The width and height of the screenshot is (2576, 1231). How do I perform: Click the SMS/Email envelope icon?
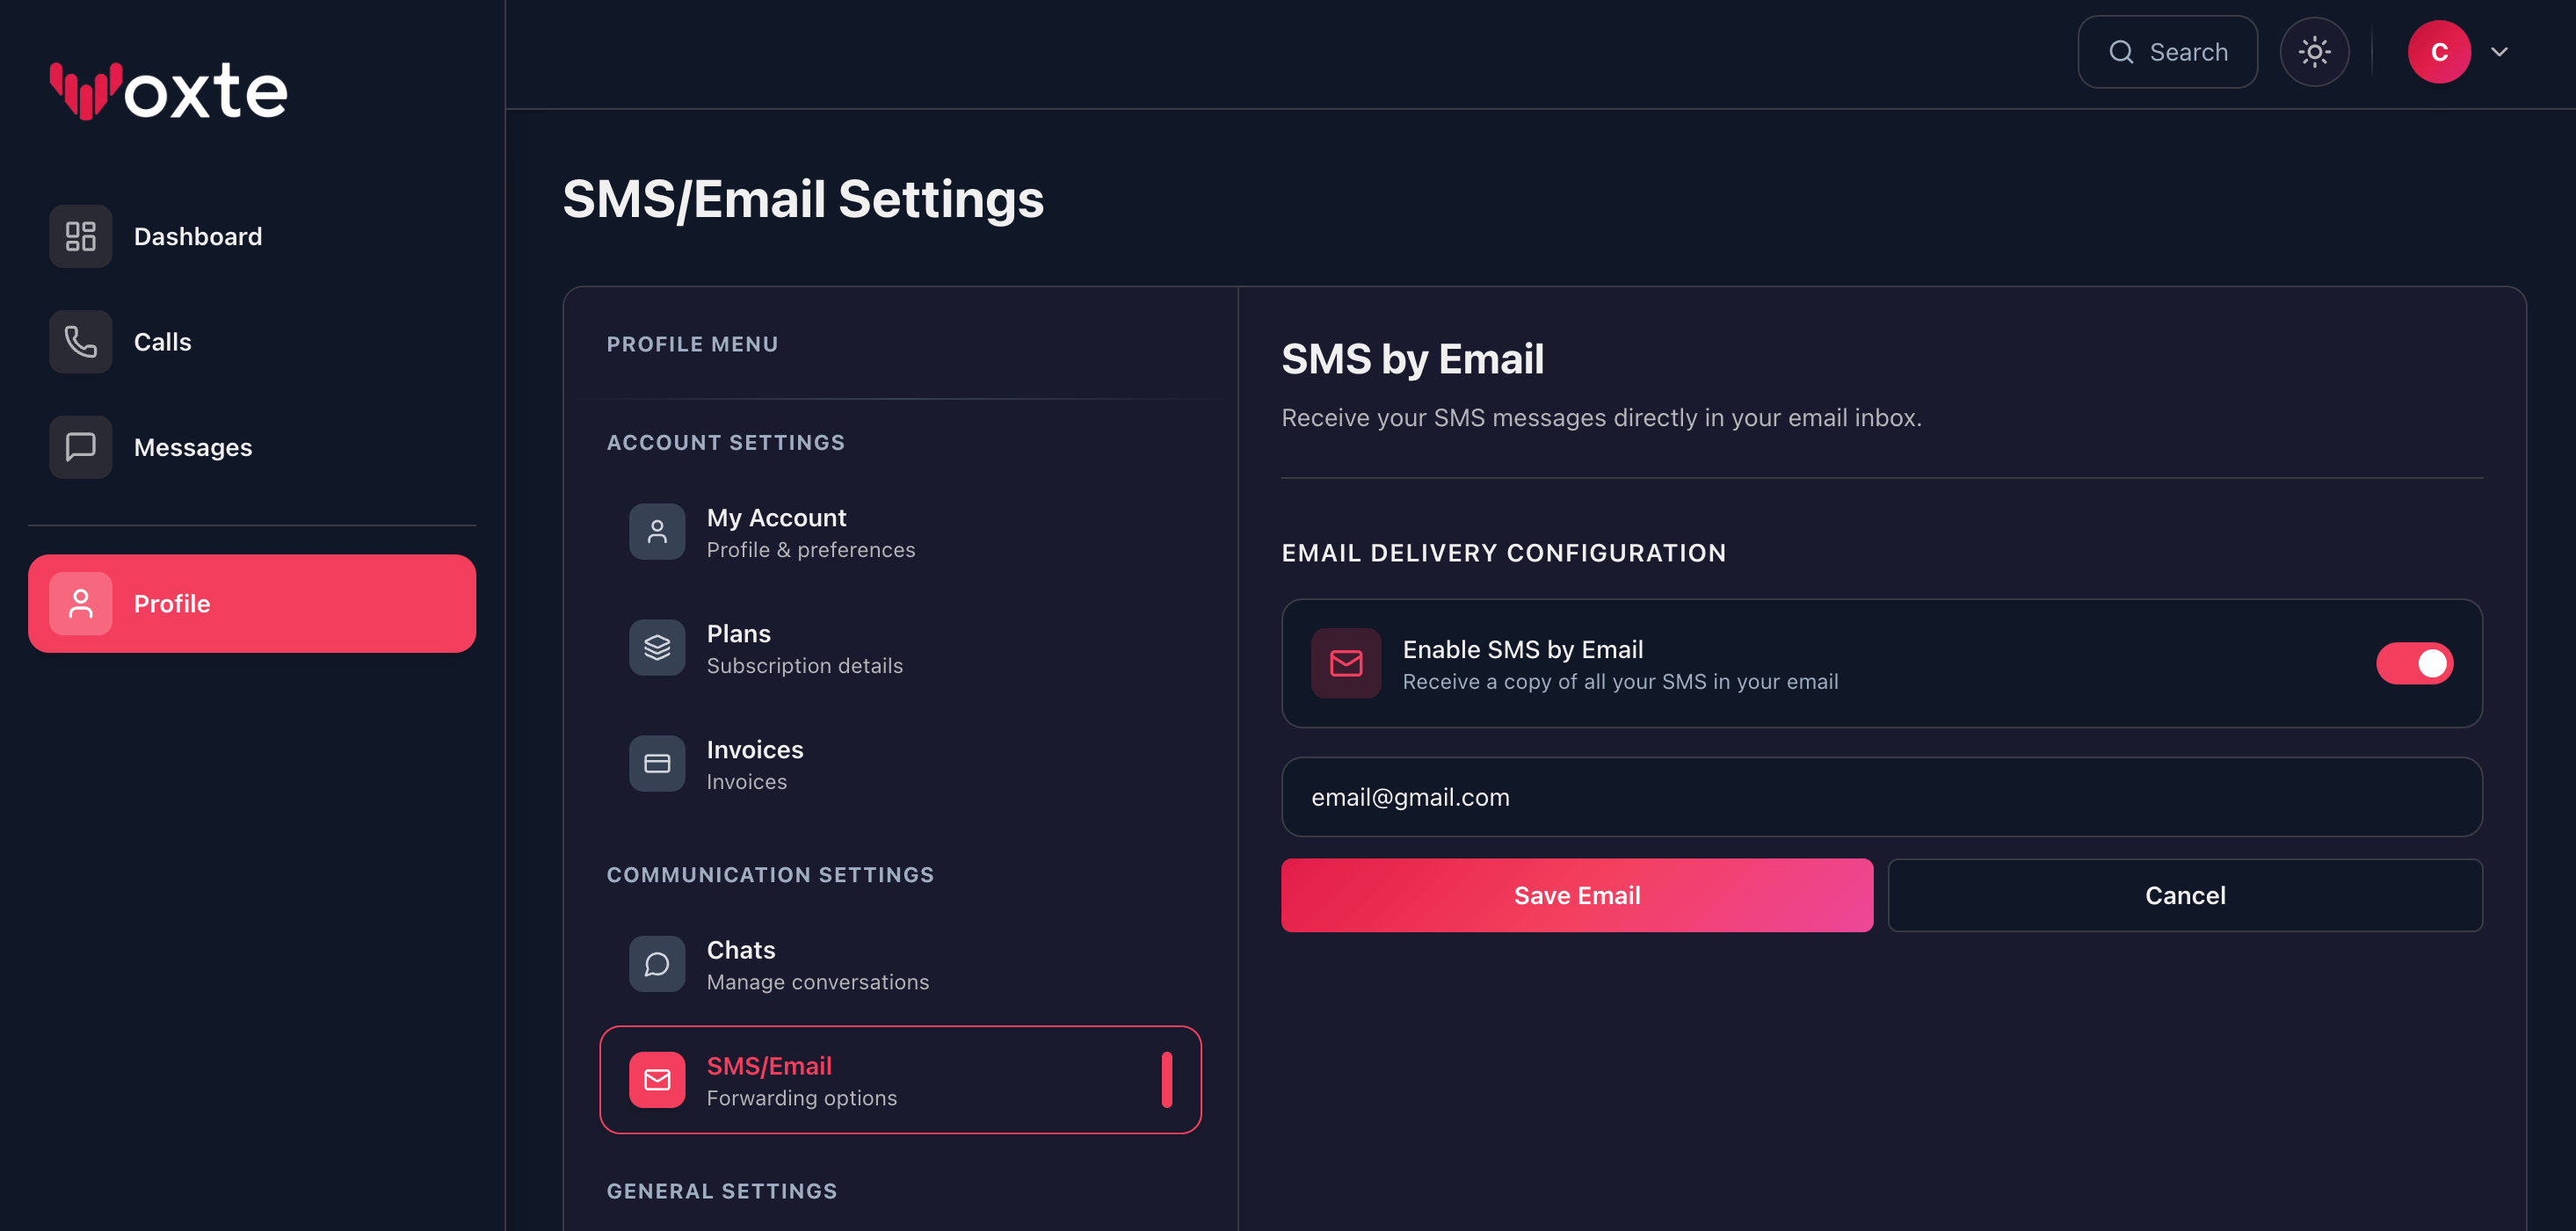tap(656, 1080)
